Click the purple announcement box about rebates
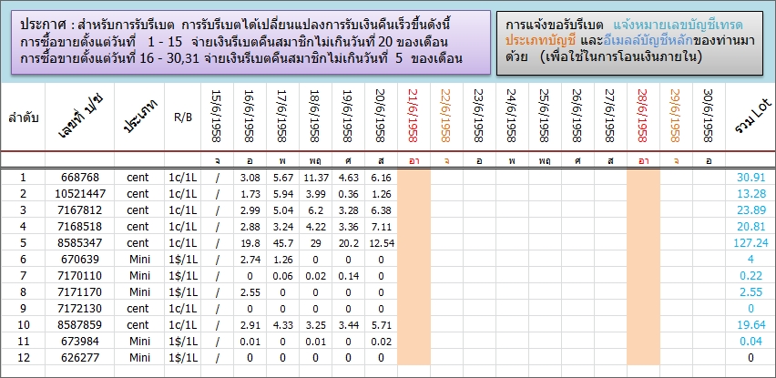The width and height of the screenshot is (776, 378). 250,43
